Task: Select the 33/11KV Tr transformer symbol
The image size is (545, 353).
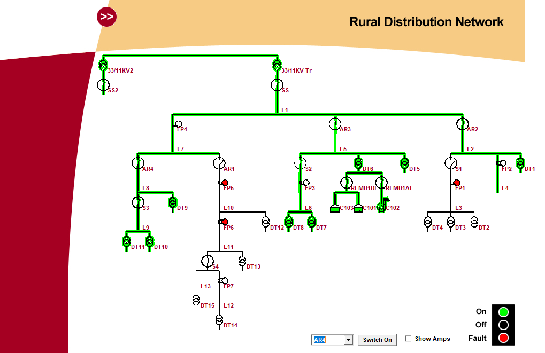Action: [x=277, y=65]
